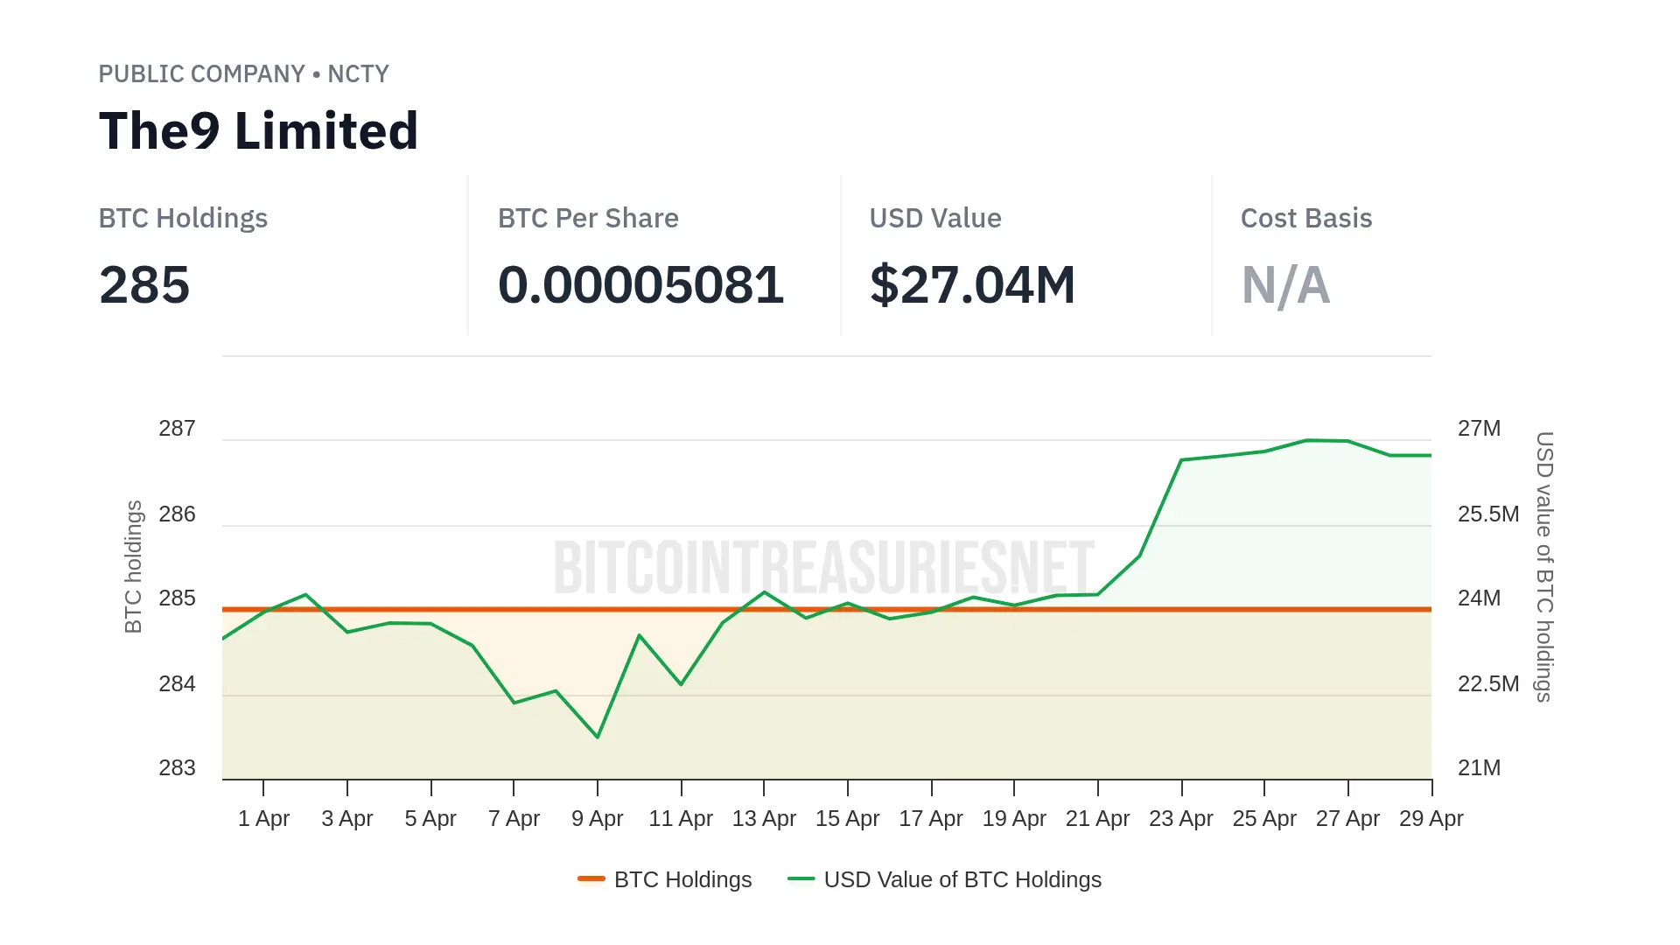The width and height of the screenshot is (1680, 945).
Task: Click the green line's lowest dip at 9 Apr
Action: point(598,737)
